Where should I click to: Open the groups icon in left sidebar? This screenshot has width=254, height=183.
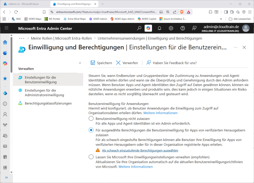tap(5, 125)
